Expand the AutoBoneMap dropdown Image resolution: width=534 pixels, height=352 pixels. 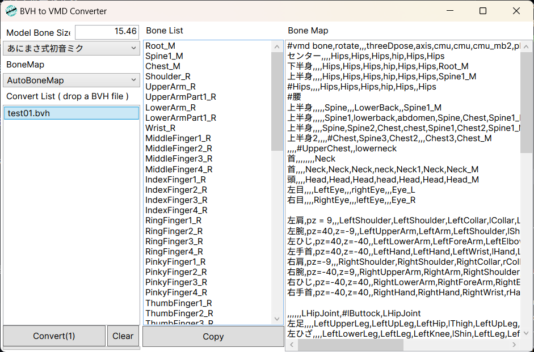(71, 80)
